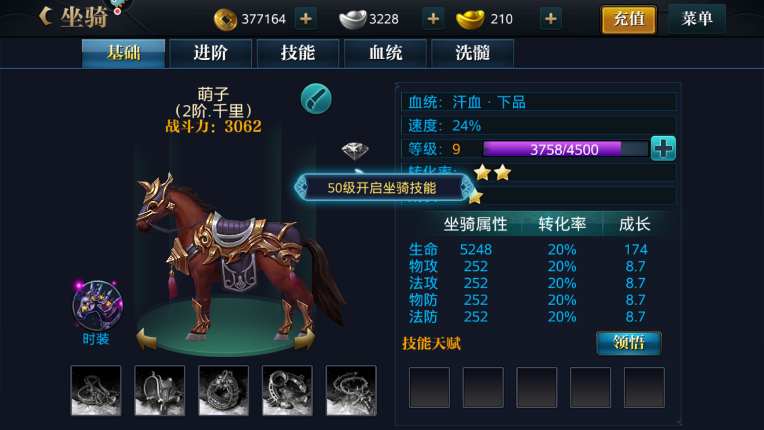This screenshot has width=764, height=430.
Task: Add silver ingots with plus icon
Action: pyautogui.click(x=433, y=19)
